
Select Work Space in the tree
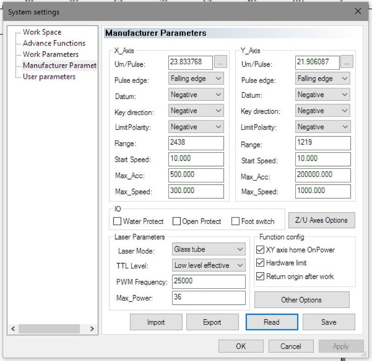[x=42, y=32]
